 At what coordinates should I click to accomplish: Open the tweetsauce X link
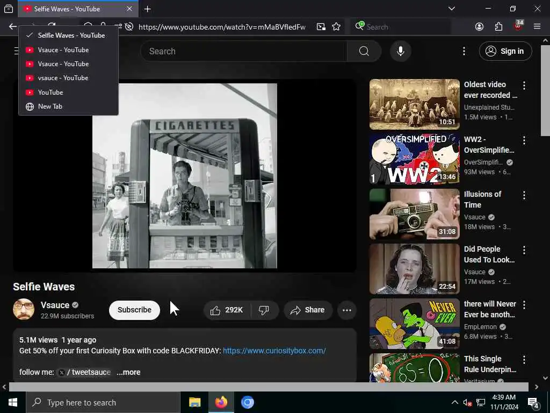(x=84, y=372)
